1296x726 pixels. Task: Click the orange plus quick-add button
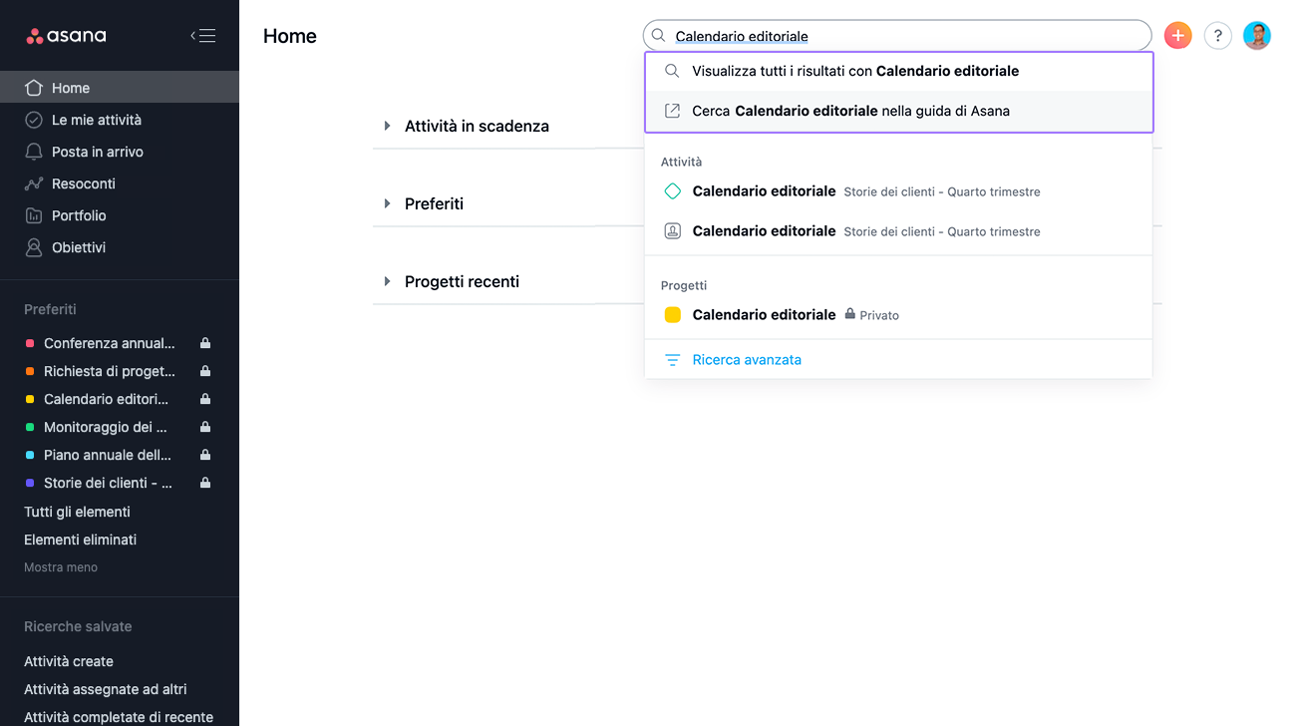(x=1178, y=36)
